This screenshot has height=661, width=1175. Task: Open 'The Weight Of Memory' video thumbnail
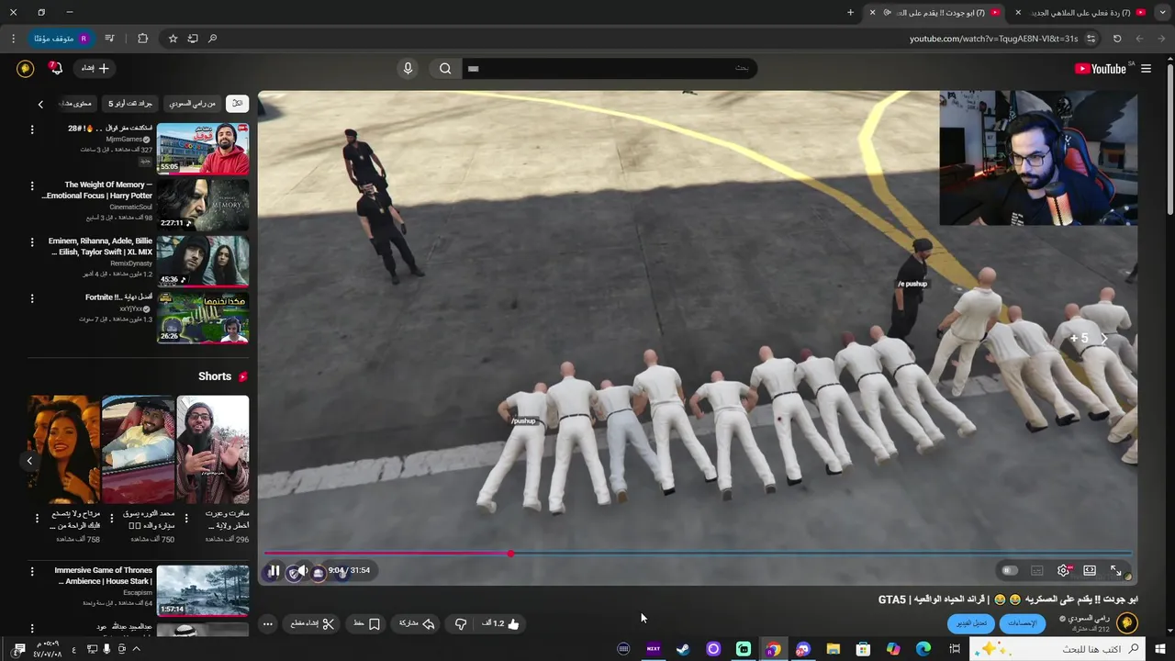203,205
